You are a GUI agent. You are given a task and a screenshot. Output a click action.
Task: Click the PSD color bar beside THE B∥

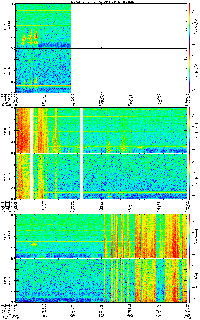click(x=189, y=281)
